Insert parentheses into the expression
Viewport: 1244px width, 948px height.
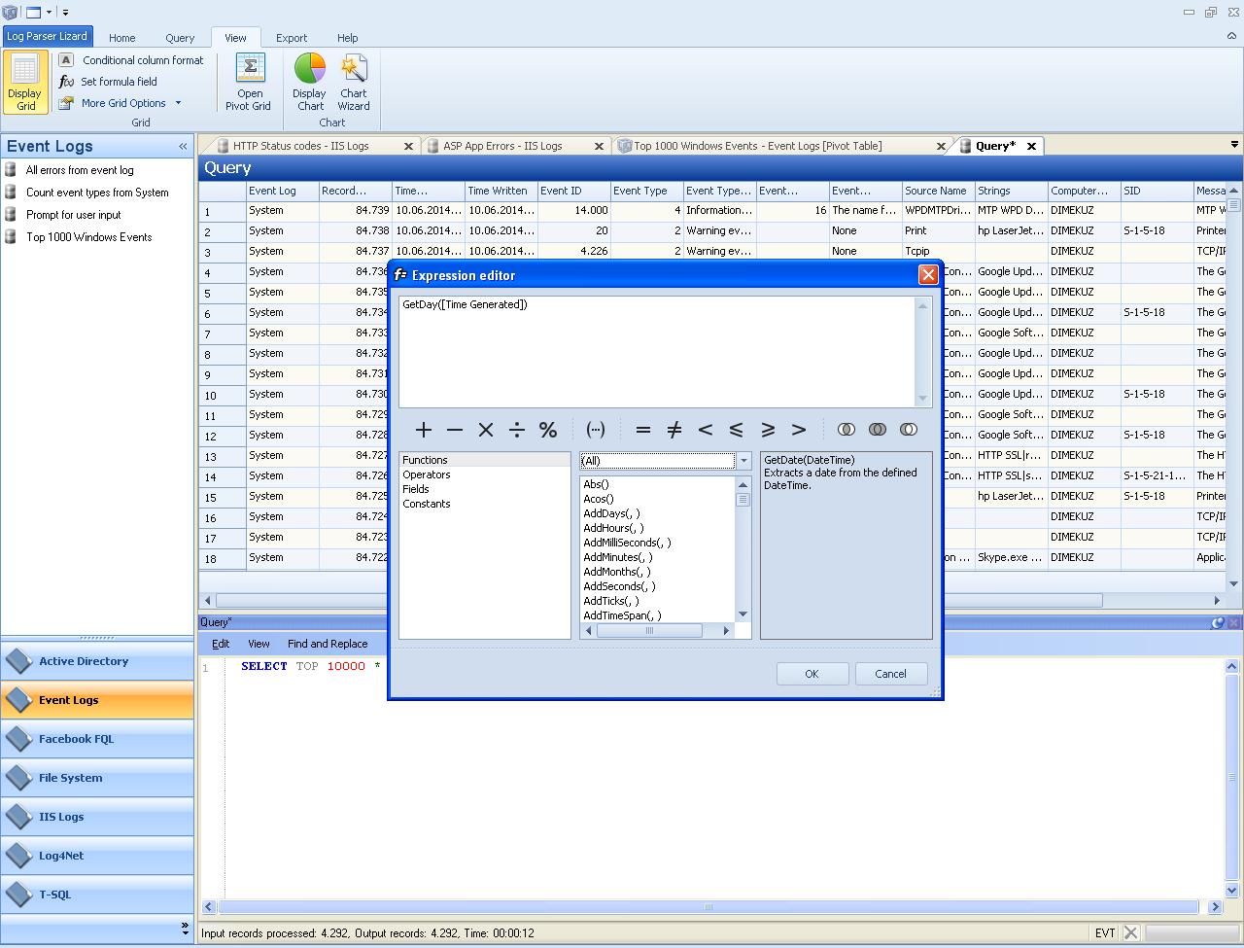pos(596,430)
